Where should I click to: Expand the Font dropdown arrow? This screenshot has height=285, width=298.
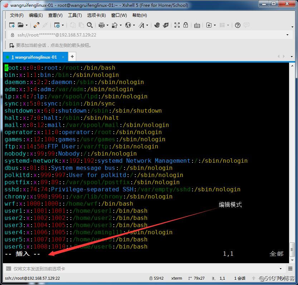(147, 25)
